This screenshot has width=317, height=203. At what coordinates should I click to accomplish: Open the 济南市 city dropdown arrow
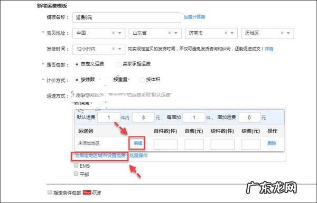[232, 33]
